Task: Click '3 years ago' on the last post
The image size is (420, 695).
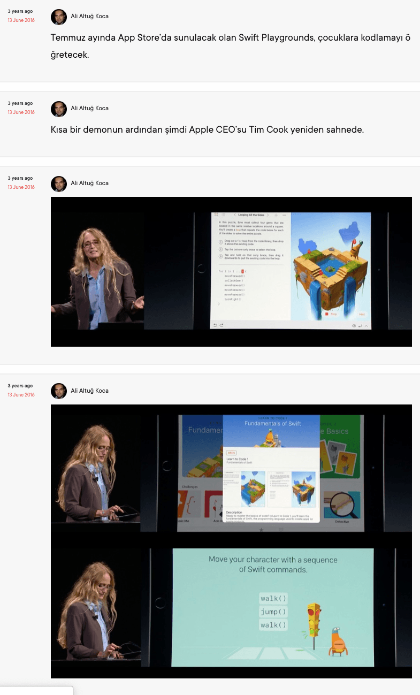Action: [x=20, y=386]
